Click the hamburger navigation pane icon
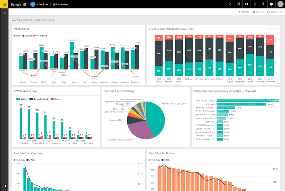This screenshot has width=285, height=191. pyautogui.click(x=4, y=13)
